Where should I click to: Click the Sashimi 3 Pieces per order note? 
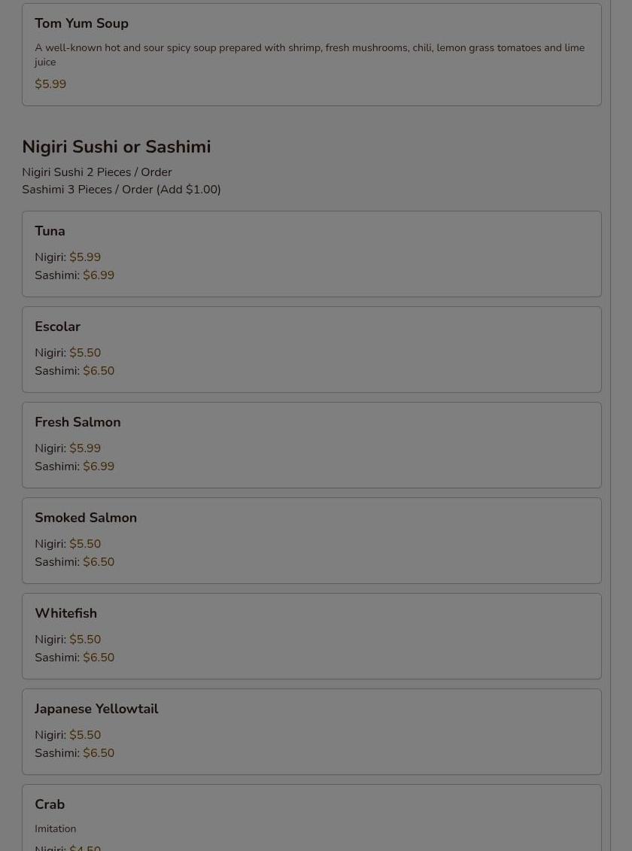coord(121,190)
